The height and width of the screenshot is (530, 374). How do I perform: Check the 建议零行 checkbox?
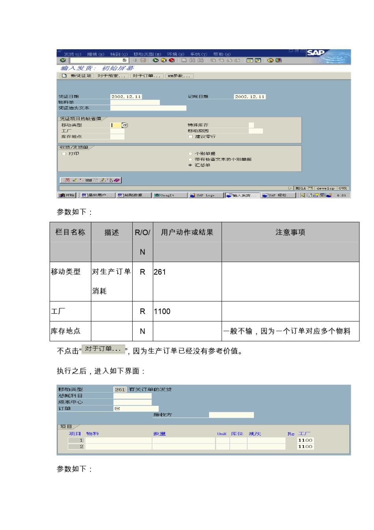pyautogui.click(x=191, y=137)
